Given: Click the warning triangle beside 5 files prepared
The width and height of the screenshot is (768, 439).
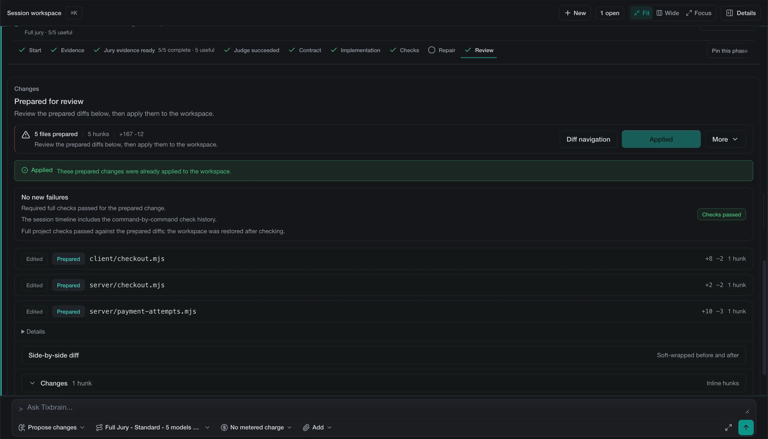Looking at the screenshot, I should 26,134.
